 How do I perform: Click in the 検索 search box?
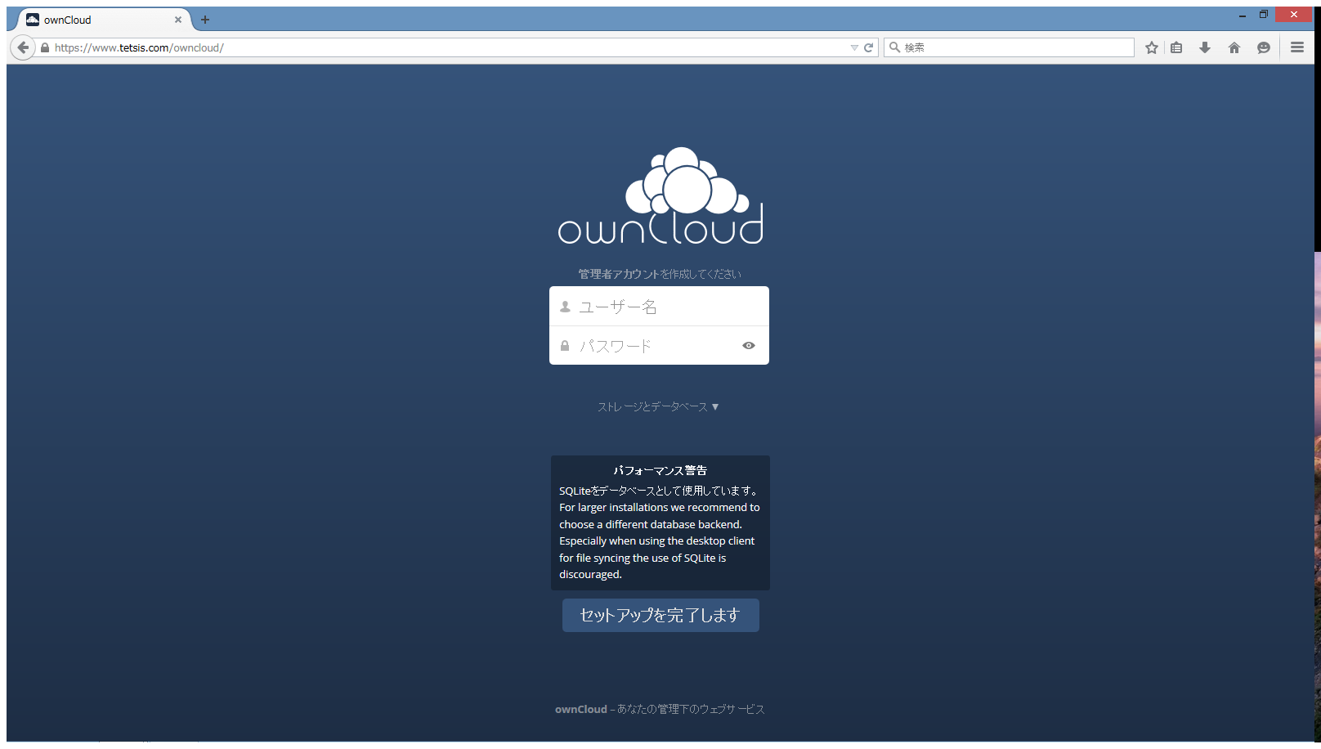click(x=1014, y=47)
